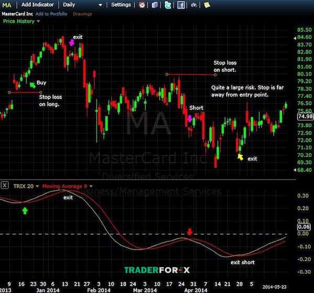Share chart via Twitter icon
This screenshot has width=314, height=293.
168,5
